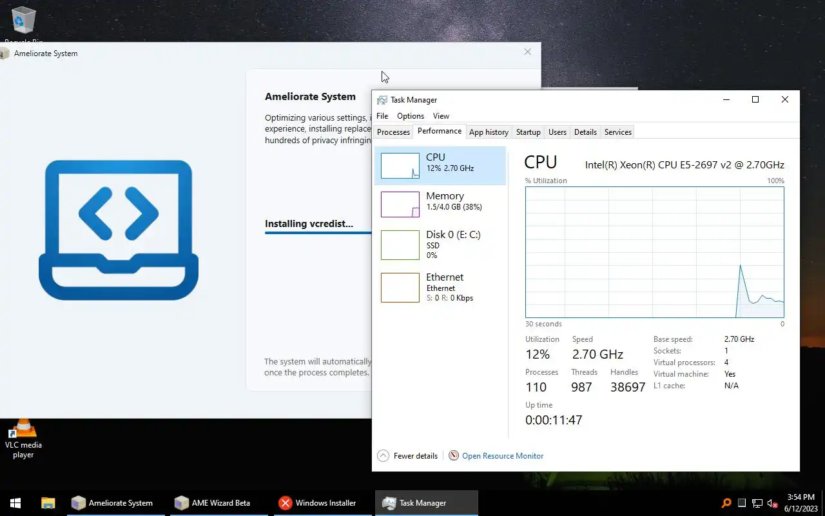
Task: Collapse view with Fewer details chevron
Action: (383, 456)
